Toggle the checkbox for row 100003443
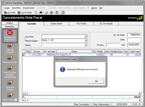This screenshot has width=145, height=107. pos(24,55)
